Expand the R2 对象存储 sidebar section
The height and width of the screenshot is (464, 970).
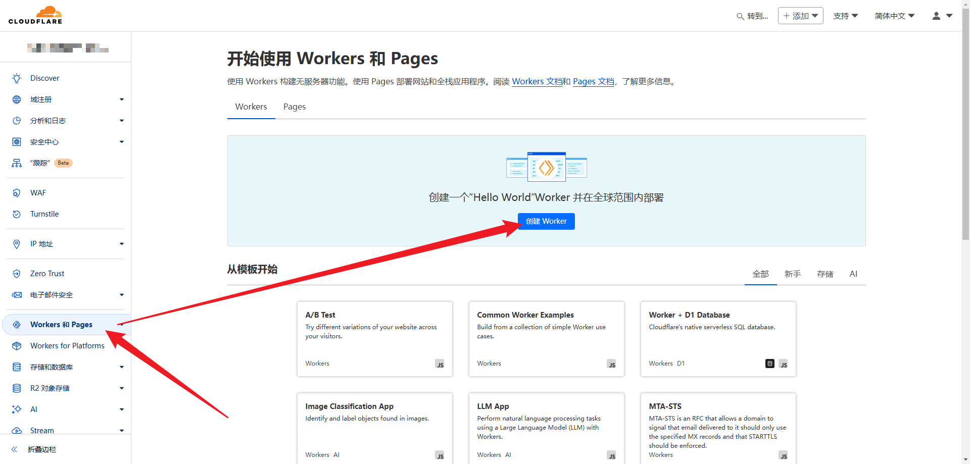pyautogui.click(x=122, y=388)
